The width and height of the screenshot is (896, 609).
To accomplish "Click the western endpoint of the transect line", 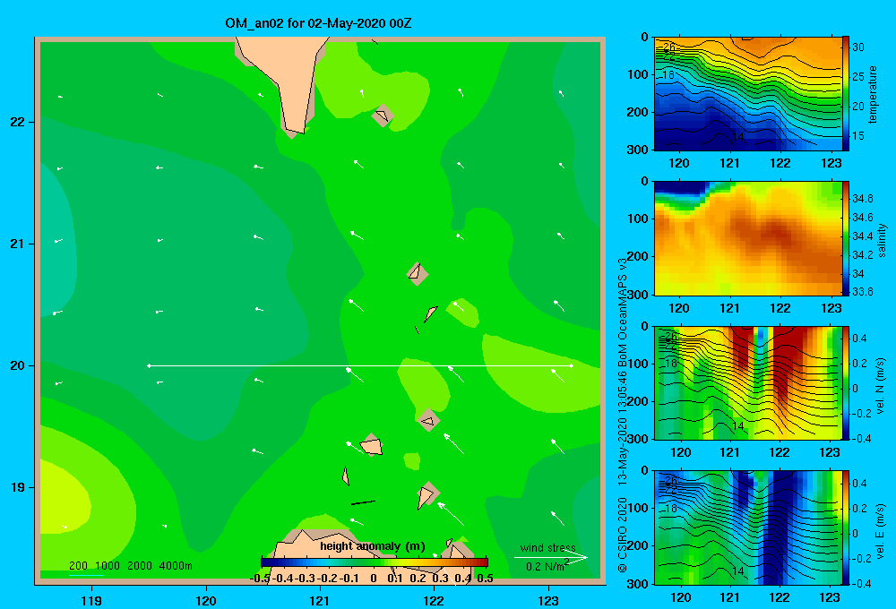I will click(x=149, y=365).
